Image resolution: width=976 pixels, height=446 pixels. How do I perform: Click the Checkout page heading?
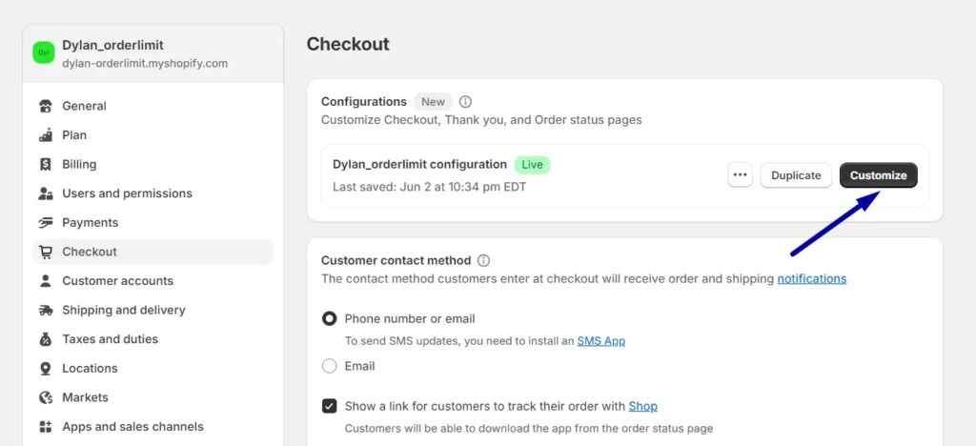point(348,44)
